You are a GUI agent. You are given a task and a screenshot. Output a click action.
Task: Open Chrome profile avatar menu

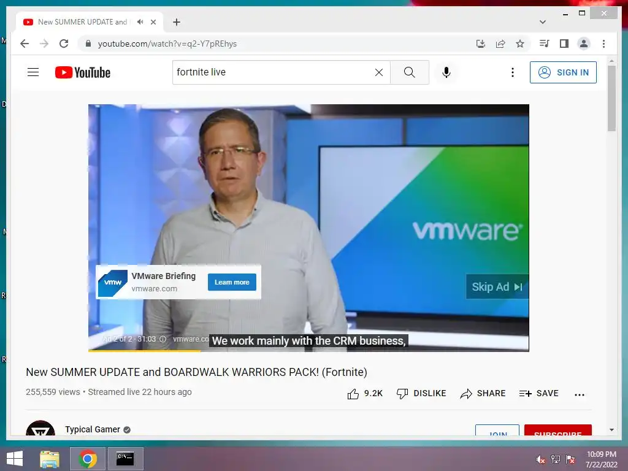tap(584, 44)
